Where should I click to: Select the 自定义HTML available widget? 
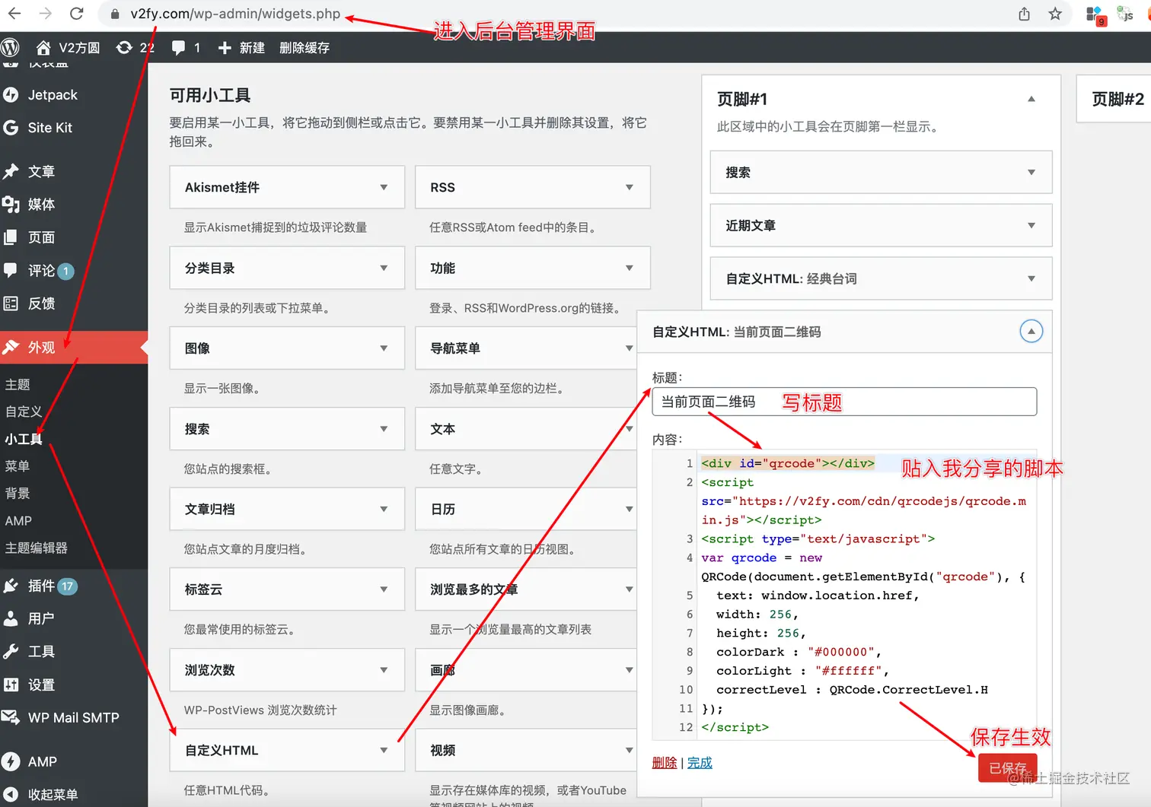(x=287, y=750)
